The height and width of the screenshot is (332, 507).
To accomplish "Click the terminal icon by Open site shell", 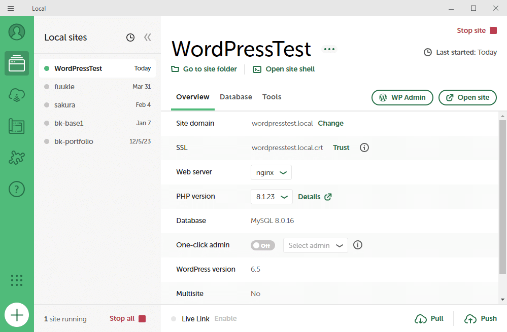I will point(257,69).
